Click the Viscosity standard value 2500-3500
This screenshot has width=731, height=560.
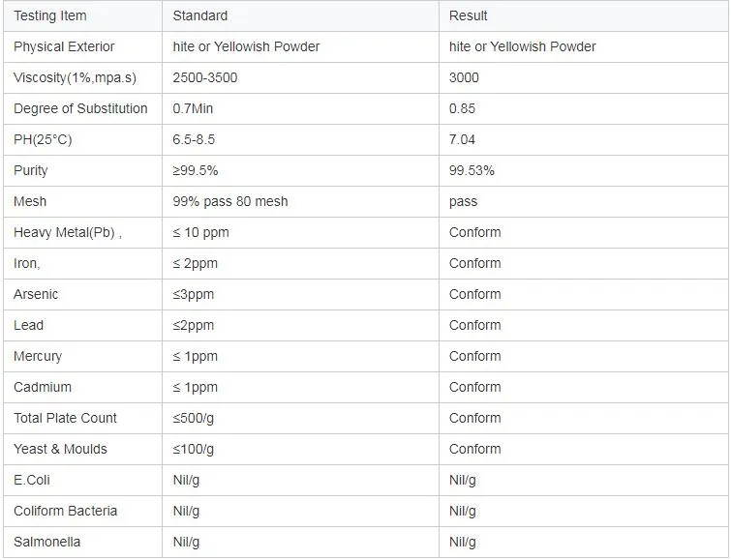(x=206, y=77)
